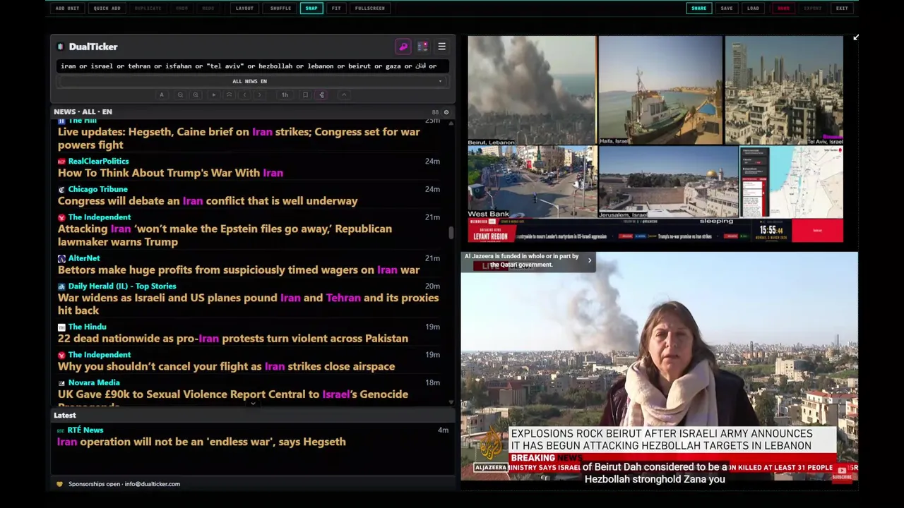904x508 pixels.
Task: Click the RealClearPolitics source icon
Action: pos(61,162)
